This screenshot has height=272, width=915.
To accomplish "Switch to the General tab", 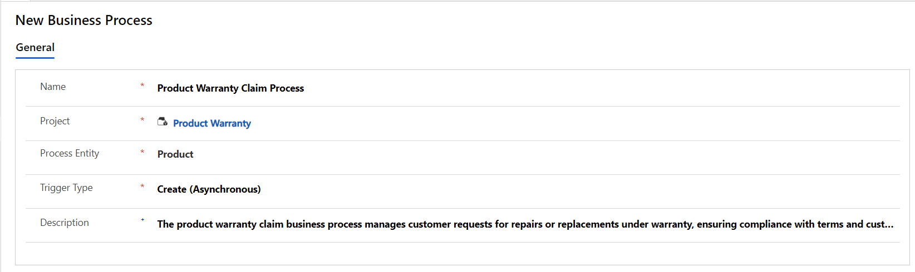I will tap(35, 48).
